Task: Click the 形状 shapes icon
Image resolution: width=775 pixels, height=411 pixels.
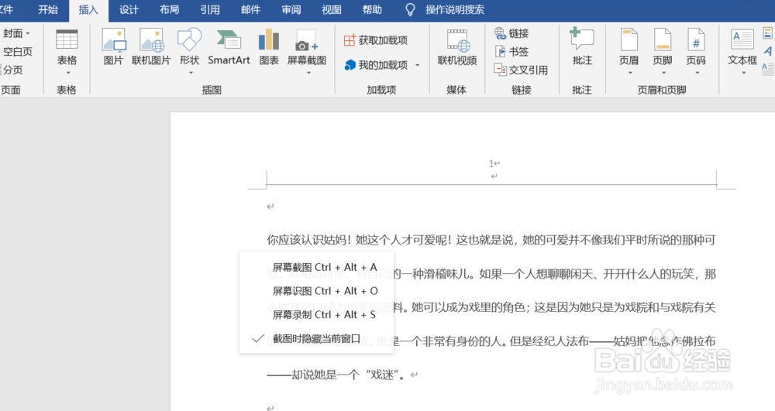Action: (189, 39)
